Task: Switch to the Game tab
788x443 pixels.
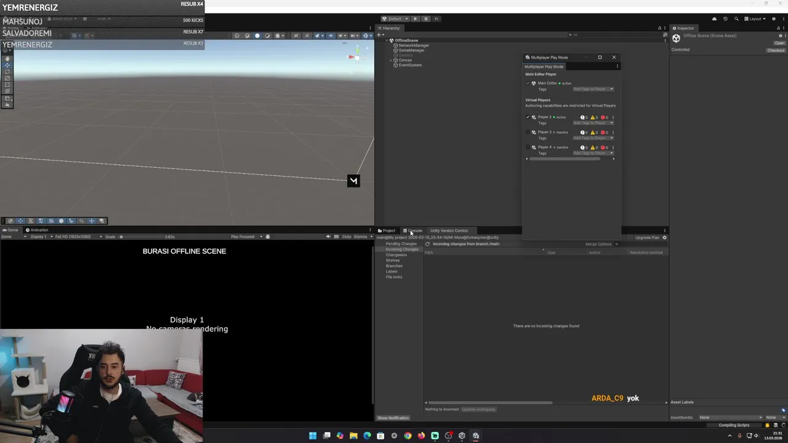Action: point(10,230)
